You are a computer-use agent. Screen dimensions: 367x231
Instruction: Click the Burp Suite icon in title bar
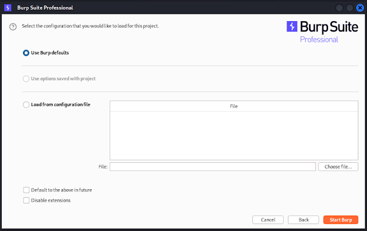(x=7, y=8)
